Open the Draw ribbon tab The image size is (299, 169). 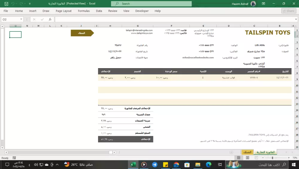pyautogui.click(x=46, y=11)
